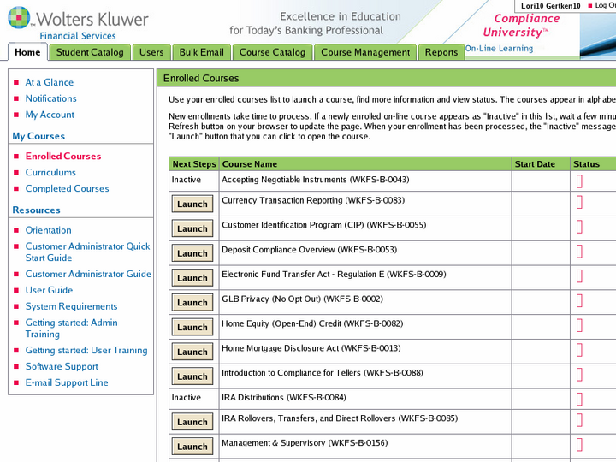Screen dimensions: 616x462
Task: Go to My Account
Action: tap(50, 115)
